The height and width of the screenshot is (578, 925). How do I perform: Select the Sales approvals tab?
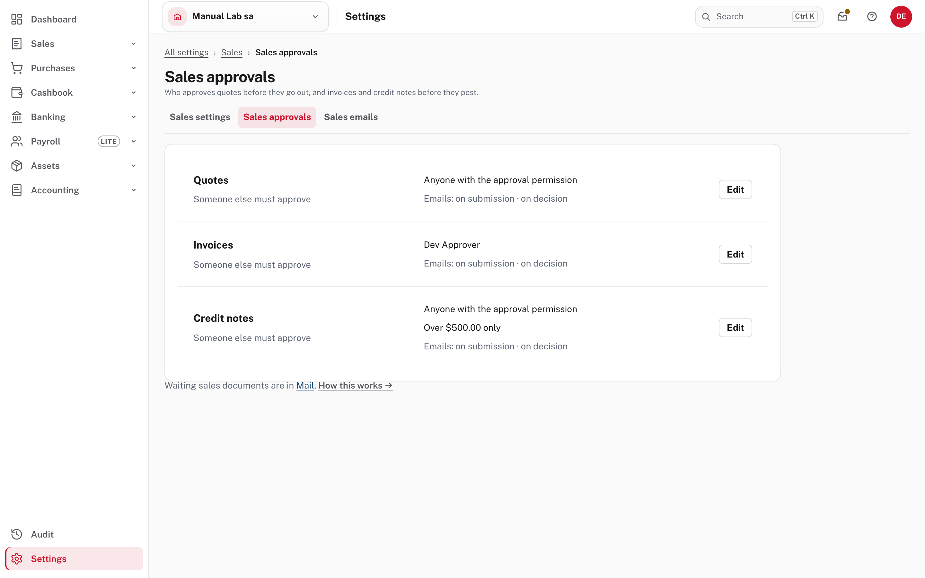[x=277, y=117]
